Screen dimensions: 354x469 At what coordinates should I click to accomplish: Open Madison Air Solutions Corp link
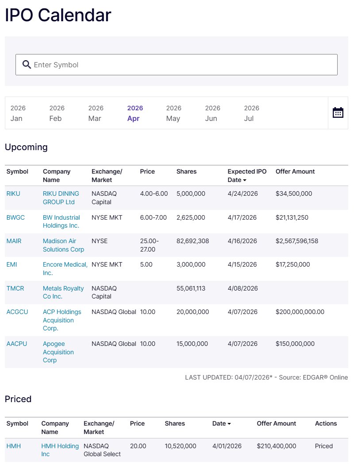pos(63,245)
